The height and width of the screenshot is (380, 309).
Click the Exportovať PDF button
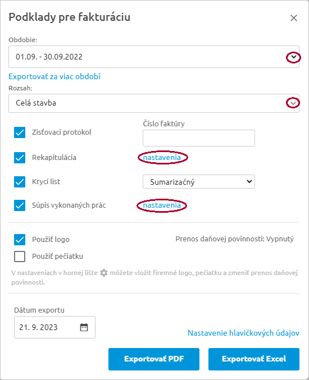coord(154,359)
